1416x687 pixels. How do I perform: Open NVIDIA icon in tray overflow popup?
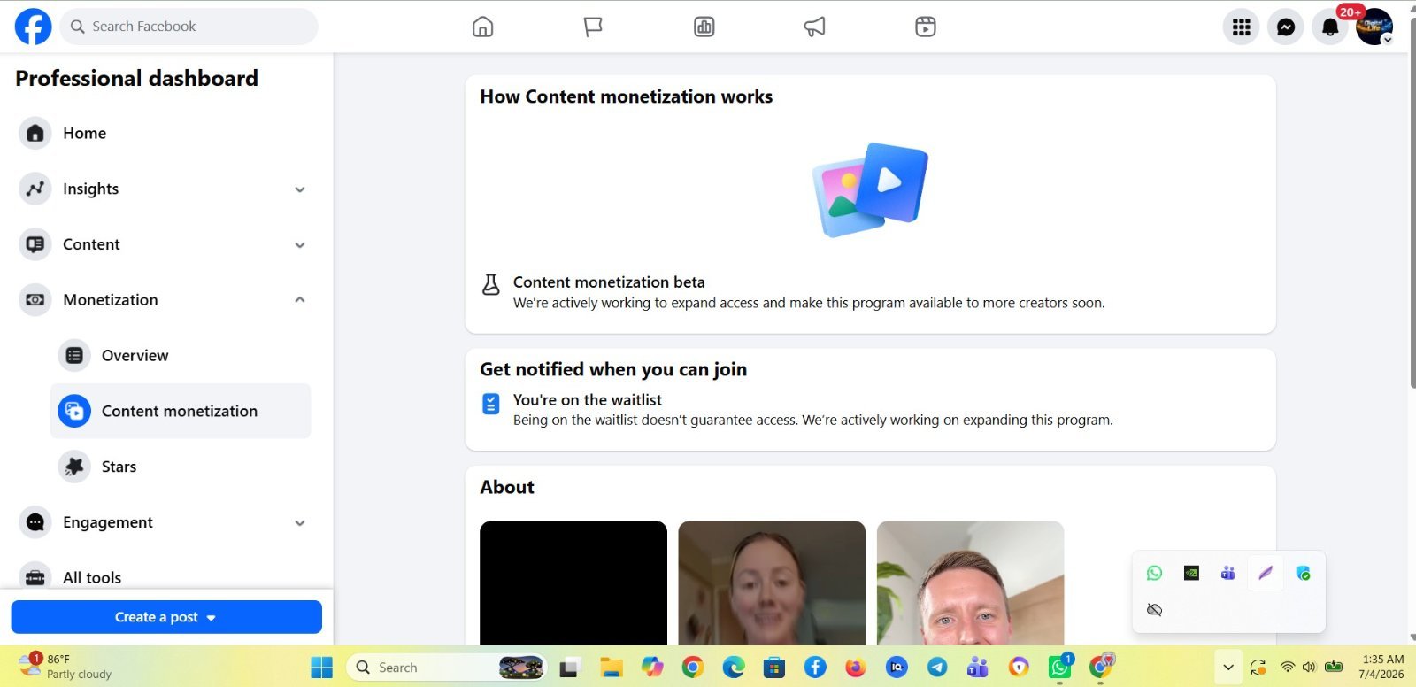click(1191, 573)
